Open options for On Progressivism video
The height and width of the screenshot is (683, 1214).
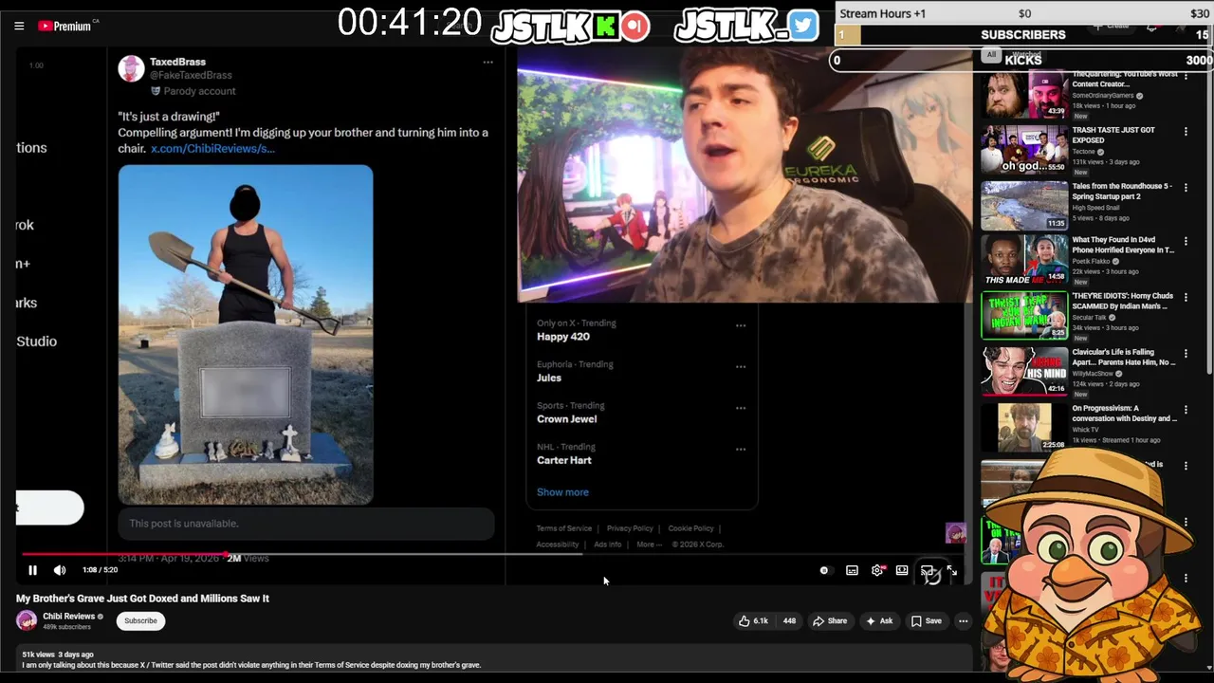pos(1186,410)
